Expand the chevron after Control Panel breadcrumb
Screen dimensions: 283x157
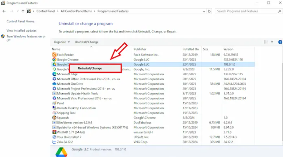click(58, 11)
